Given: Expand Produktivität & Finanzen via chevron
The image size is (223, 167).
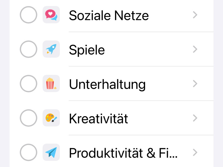Looking at the screenshot, I should [195, 152].
